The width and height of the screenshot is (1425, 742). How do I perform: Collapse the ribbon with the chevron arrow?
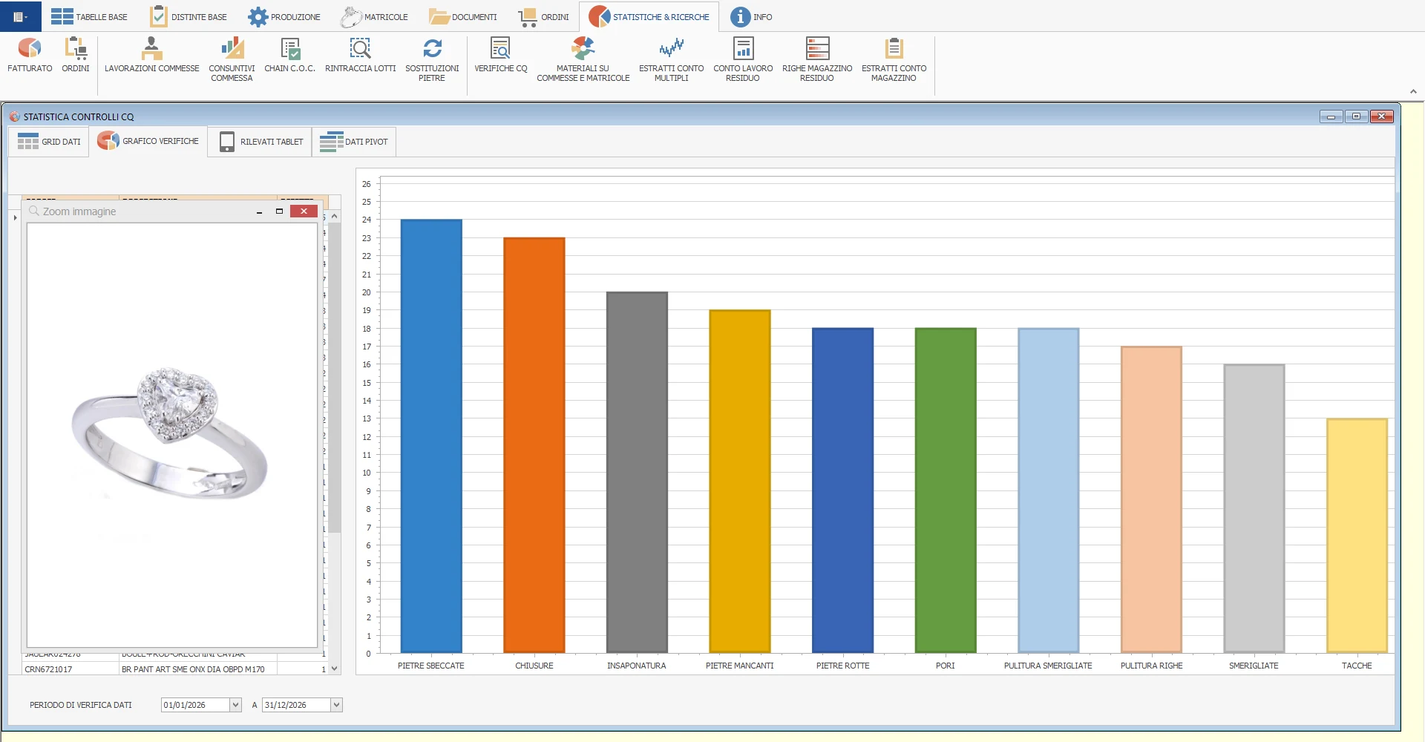coord(1413,92)
